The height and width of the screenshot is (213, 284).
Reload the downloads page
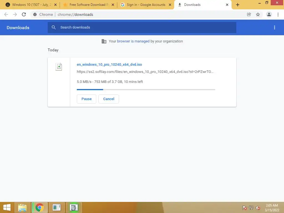(24, 14)
